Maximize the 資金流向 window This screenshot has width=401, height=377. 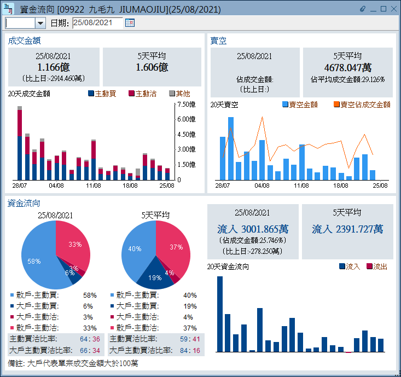pos(383,9)
